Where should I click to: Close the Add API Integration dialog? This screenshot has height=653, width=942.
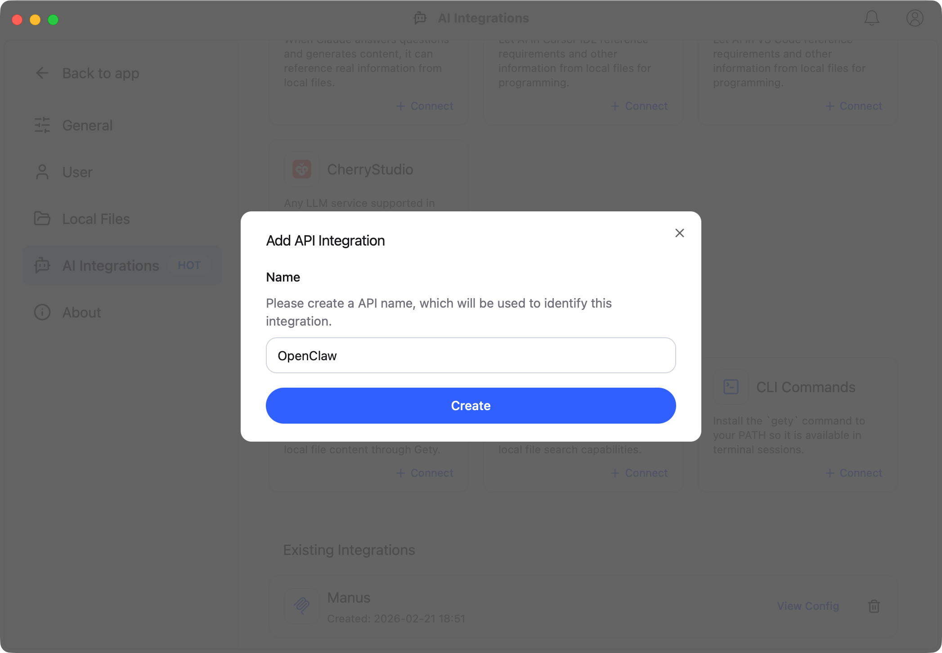[679, 233]
